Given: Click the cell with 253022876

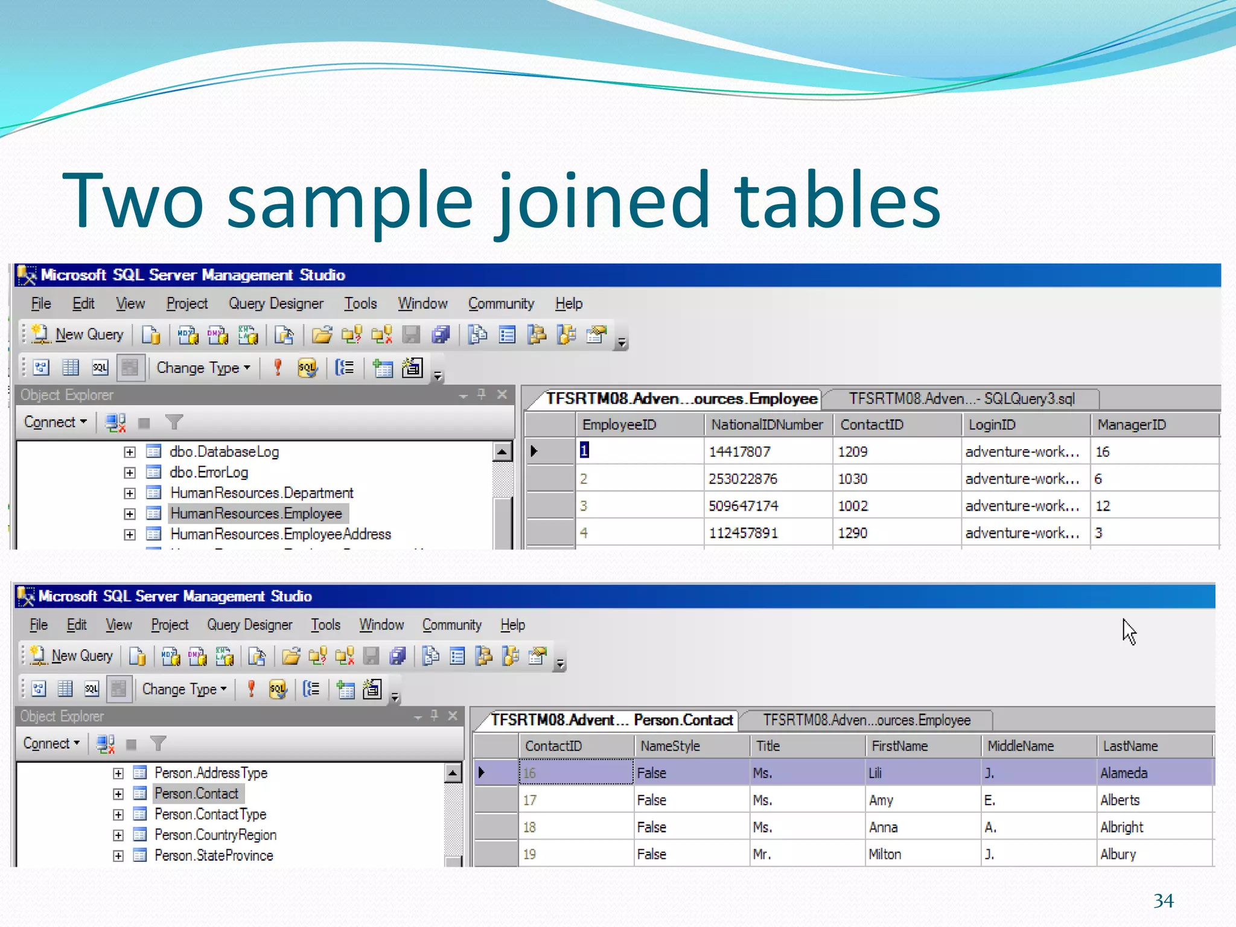Looking at the screenshot, I should coord(768,479).
